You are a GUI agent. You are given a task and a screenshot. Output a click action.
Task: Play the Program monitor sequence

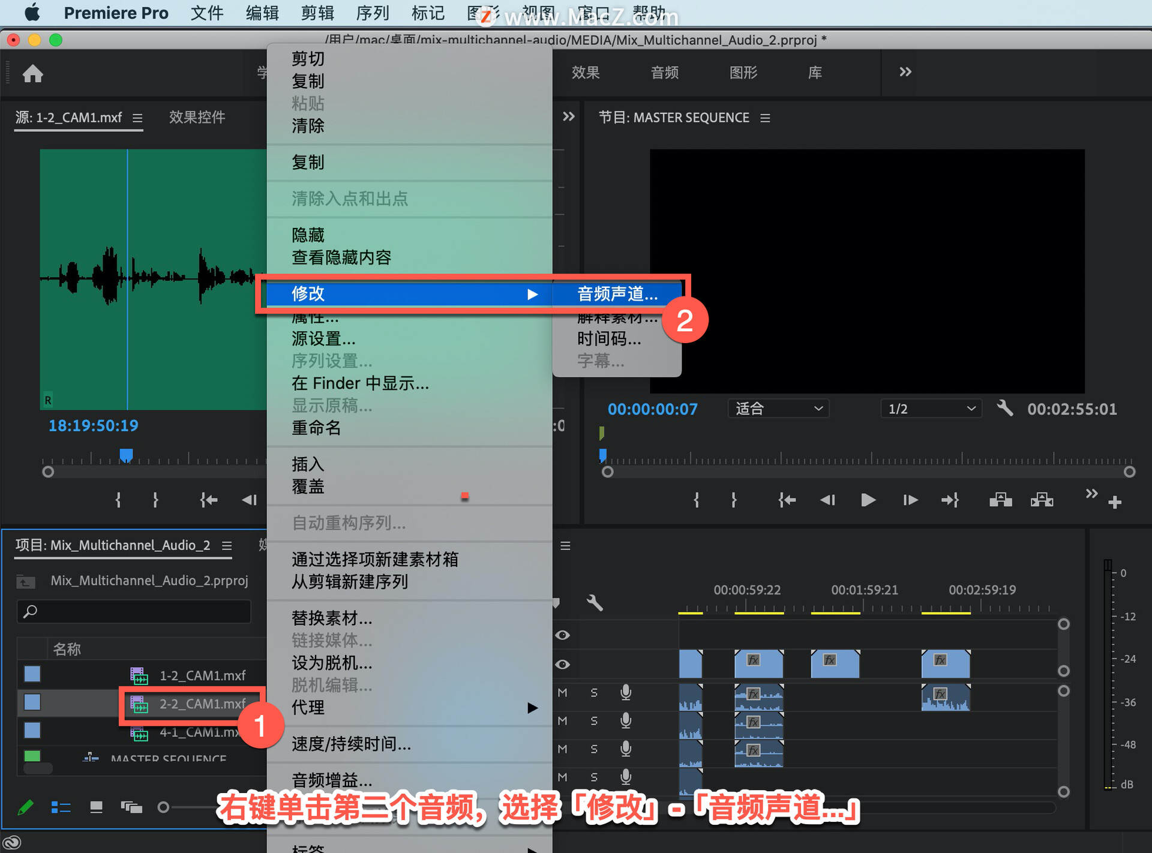click(868, 500)
